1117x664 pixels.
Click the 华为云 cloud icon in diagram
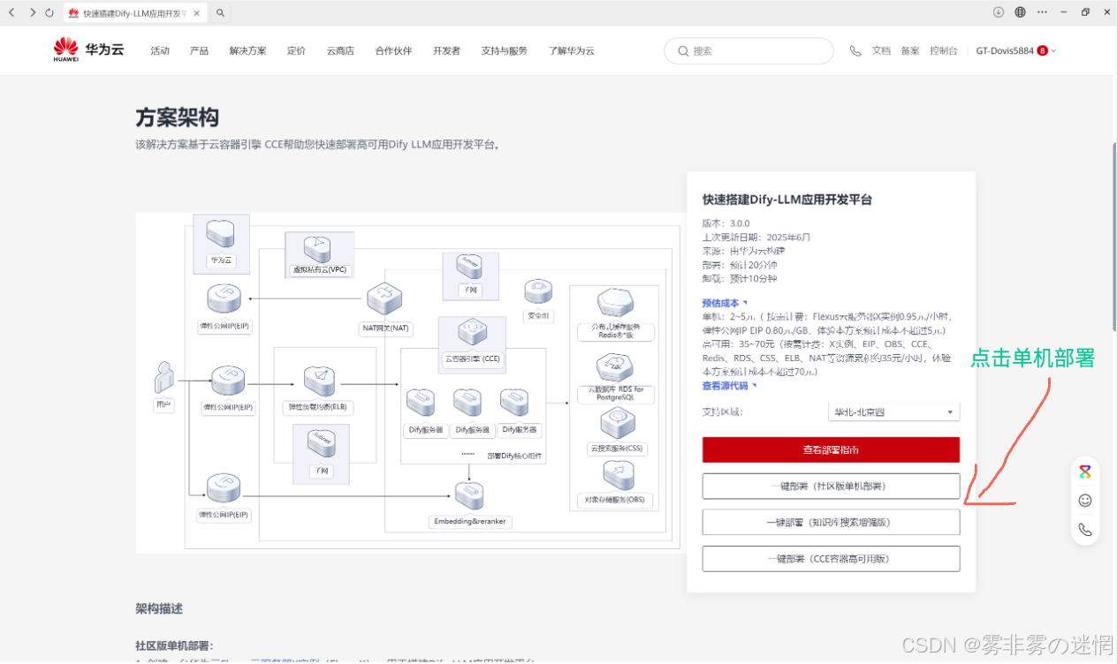[221, 235]
